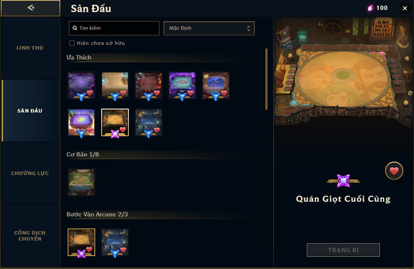Open the Mặc Định sort dropdown
Screen dimensions: 414x269
tap(209, 28)
